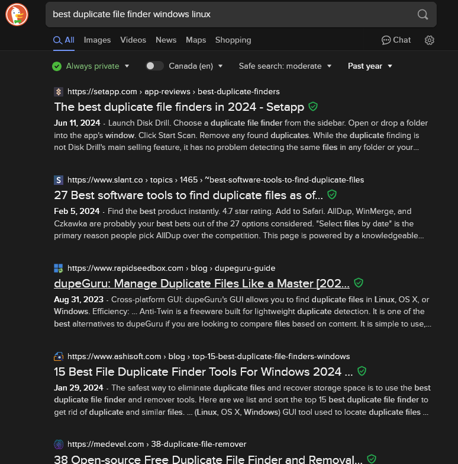Viewport: 458px width, 464px height.
Task: Switch to the Videos tab
Action: coord(133,40)
